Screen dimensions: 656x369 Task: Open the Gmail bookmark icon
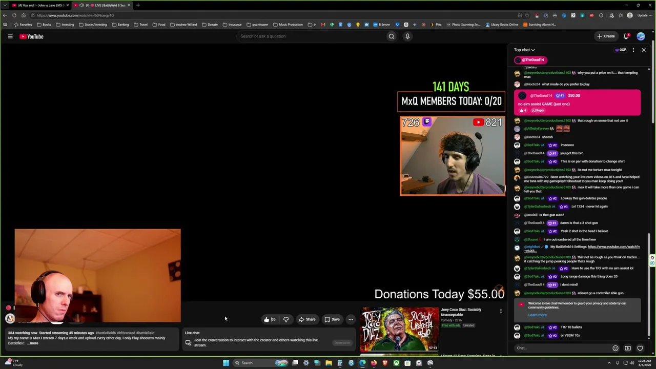point(323,25)
